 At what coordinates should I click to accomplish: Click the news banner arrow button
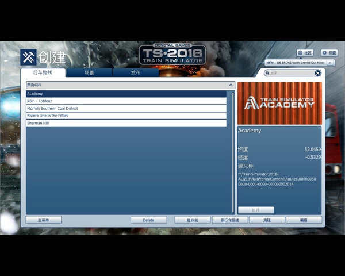(x=329, y=63)
